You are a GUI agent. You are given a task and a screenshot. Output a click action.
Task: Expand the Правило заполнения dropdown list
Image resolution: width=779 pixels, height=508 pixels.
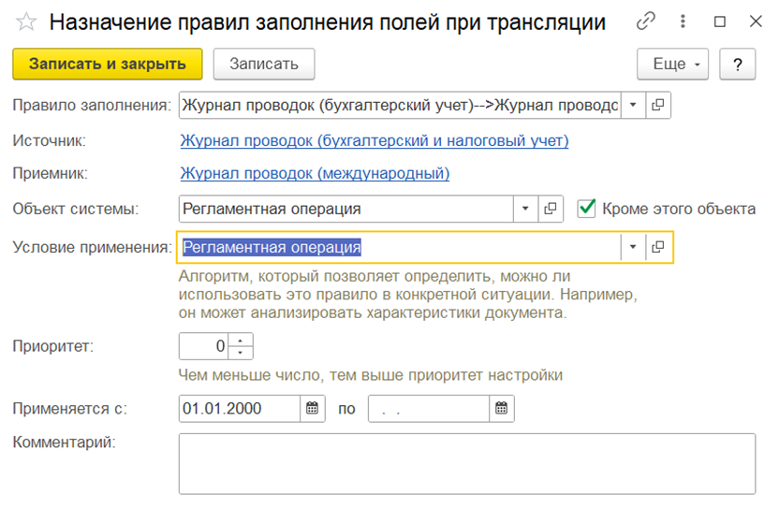pos(632,105)
